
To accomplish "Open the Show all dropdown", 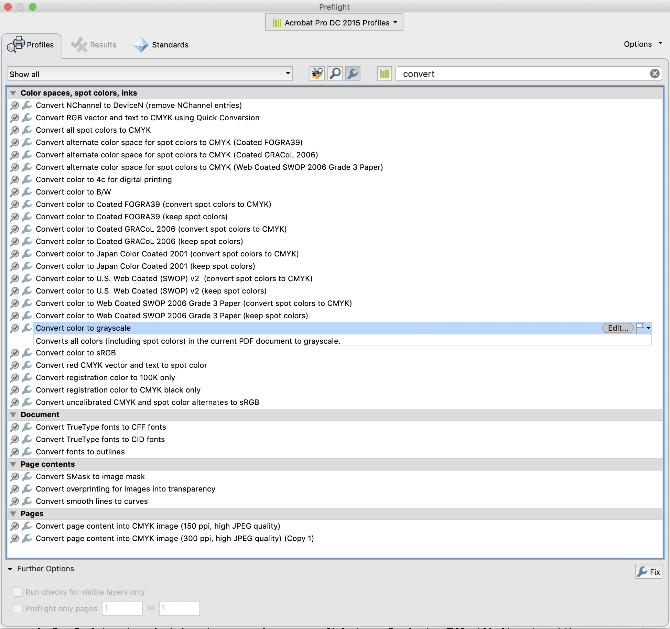I will click(288, 74).
